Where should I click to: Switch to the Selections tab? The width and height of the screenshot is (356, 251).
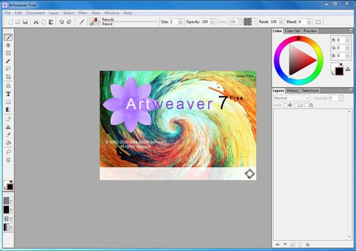tap(310, 91)
